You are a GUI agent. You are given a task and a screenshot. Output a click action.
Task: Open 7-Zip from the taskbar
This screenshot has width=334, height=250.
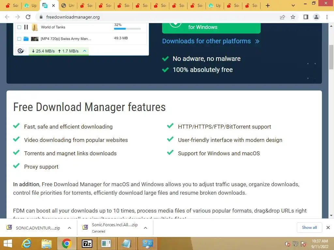click(x=87, y=243)
